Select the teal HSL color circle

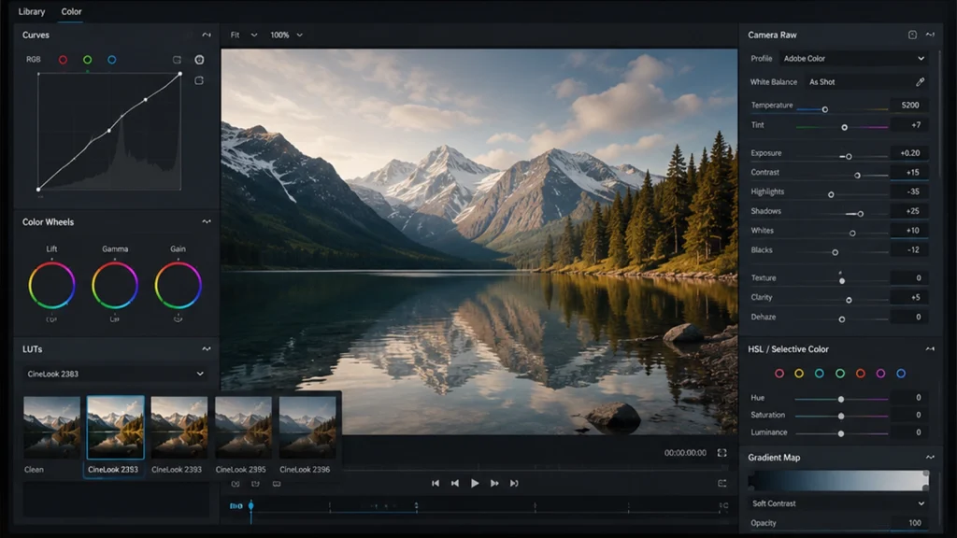[x=819, y=374]
